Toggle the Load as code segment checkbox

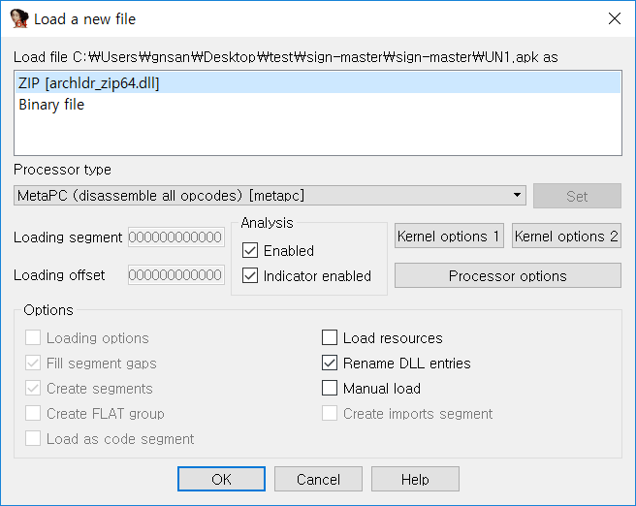click(33, 438)
